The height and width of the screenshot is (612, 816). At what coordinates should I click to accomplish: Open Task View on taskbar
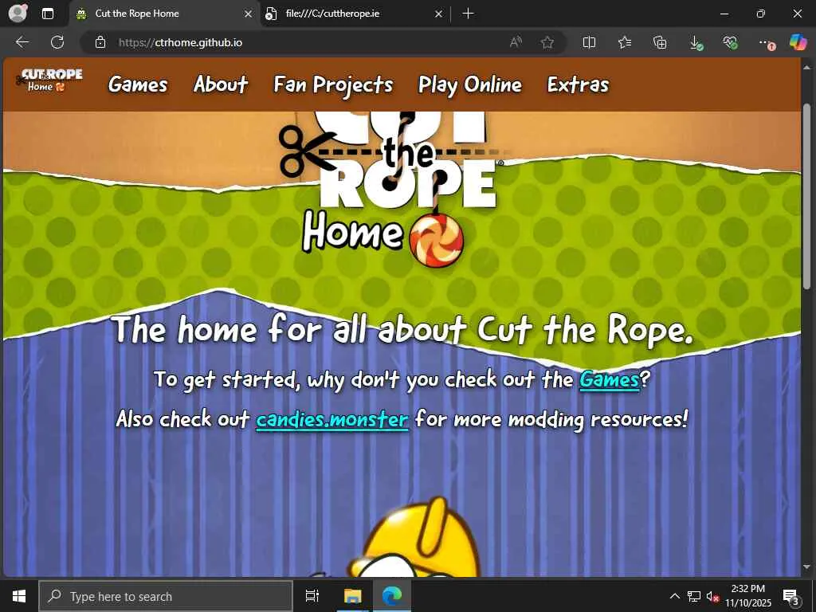click(312, 596)
